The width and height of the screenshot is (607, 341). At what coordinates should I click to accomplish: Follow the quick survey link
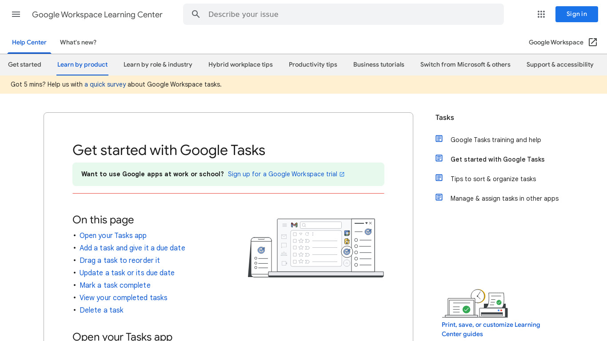click(x=105, y=84)
